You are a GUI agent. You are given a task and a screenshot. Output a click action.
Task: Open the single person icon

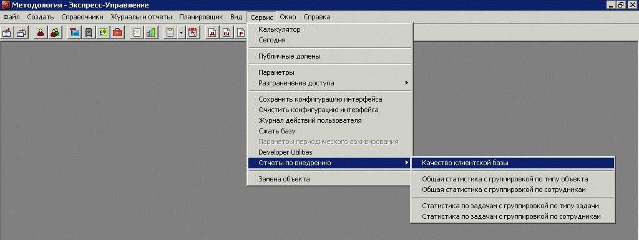pos(41,32)
